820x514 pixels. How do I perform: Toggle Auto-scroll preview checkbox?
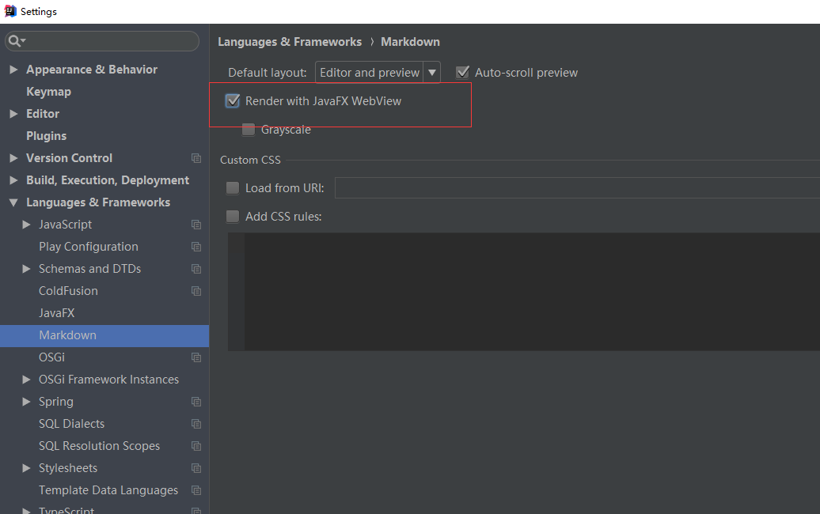tap(462, 72)
